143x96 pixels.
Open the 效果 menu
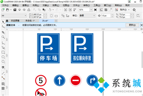tap(56, 5)
